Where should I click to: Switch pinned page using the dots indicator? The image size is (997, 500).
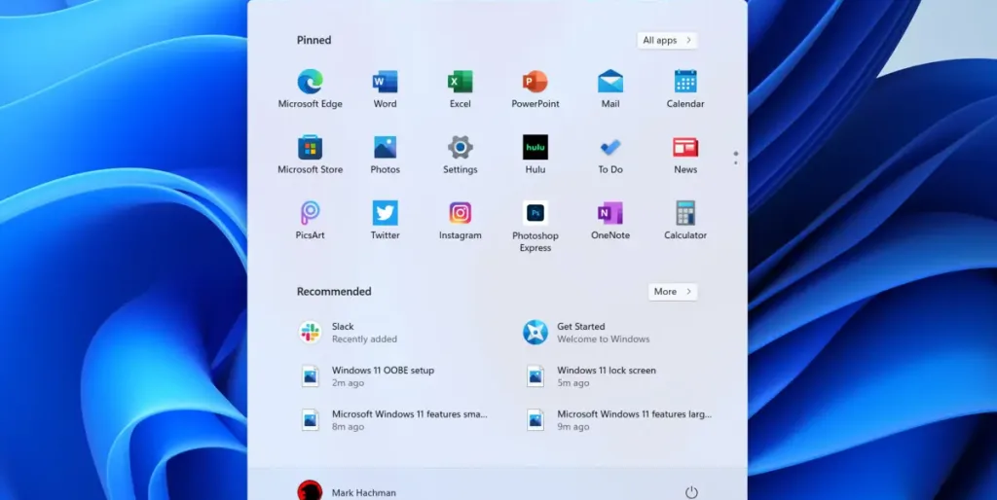coord(736,158)
